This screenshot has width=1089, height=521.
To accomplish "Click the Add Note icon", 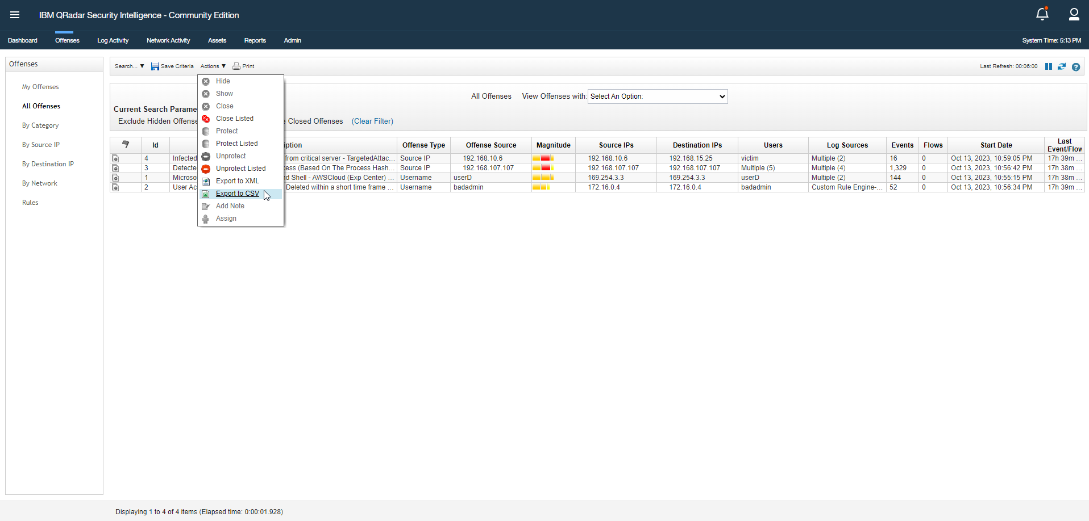I will [x=206, y=206].
